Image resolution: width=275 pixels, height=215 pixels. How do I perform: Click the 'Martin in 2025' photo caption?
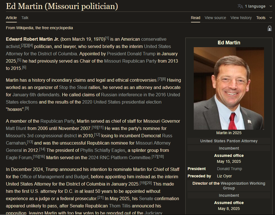(x=229, y=133)
